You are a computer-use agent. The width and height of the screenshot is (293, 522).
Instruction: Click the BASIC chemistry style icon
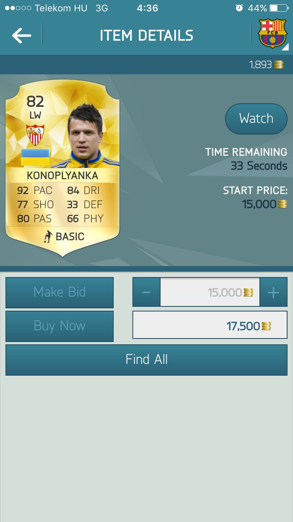48,236
